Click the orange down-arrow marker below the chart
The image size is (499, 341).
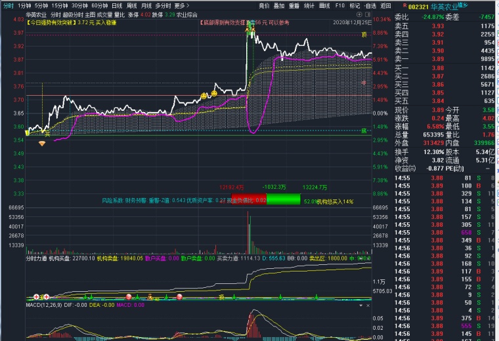tap(42, 142)
